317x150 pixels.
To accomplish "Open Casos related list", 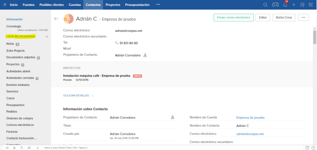I will point(10,98).
